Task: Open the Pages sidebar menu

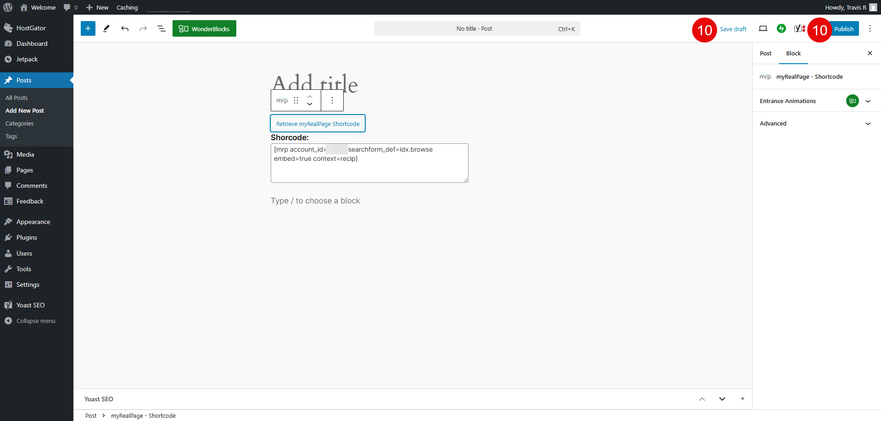Action: [37, 170]
